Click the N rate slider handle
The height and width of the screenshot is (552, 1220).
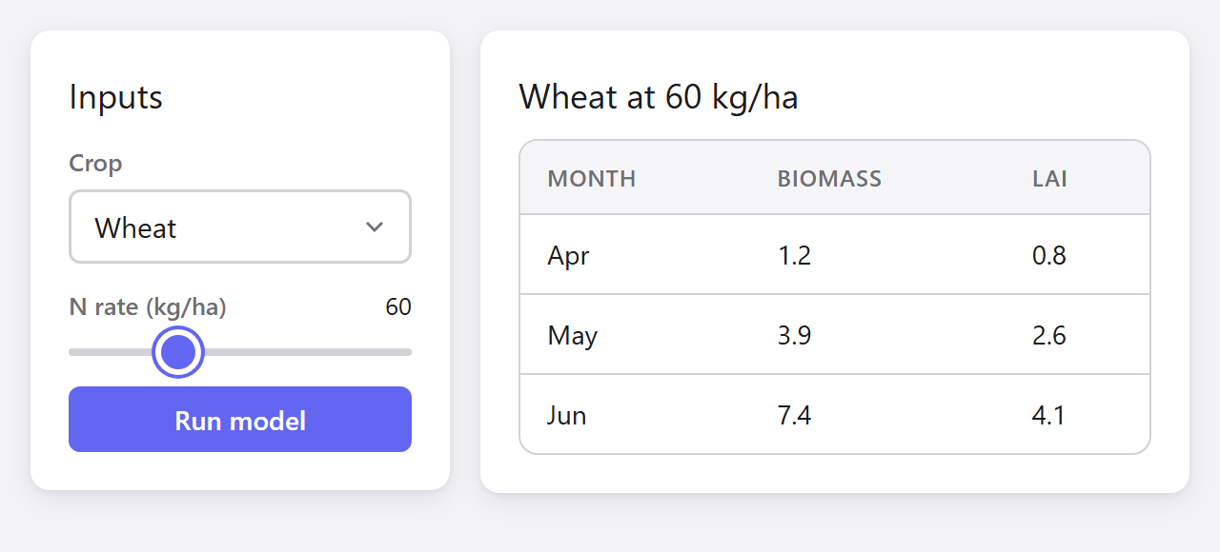178,352
